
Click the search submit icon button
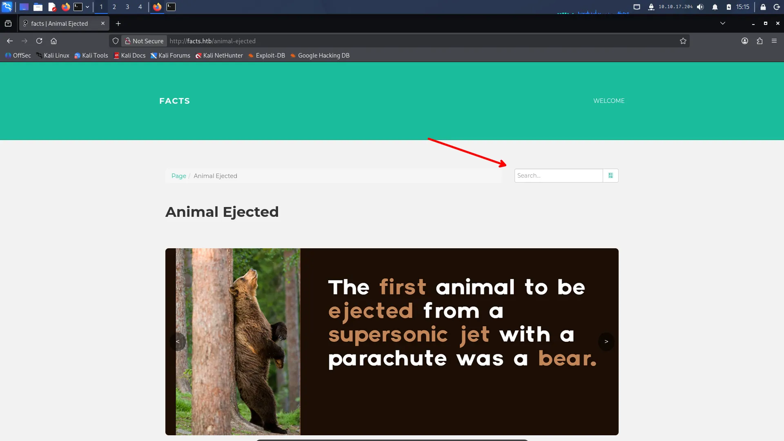(x=610, y=176)
